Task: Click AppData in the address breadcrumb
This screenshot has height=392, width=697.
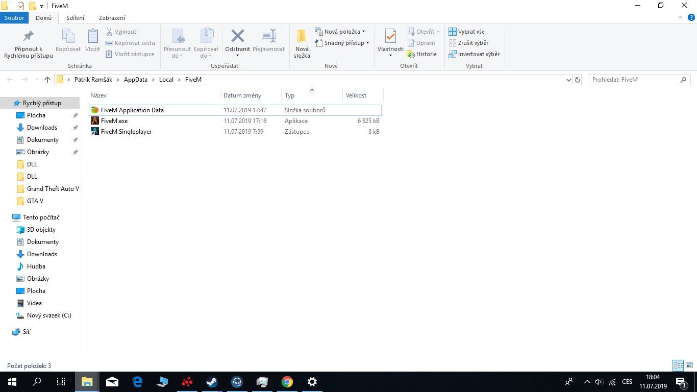Action: 135,80
